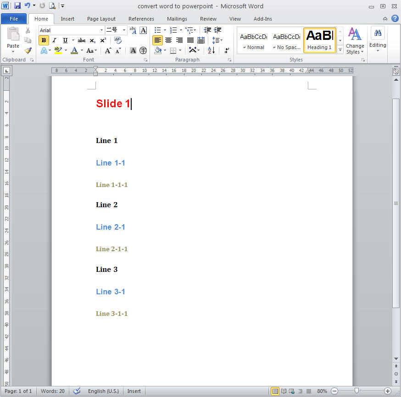Expand the Line Spacing dropdown
The width and height of the screenshot is (401, 397).
(221, 40)
